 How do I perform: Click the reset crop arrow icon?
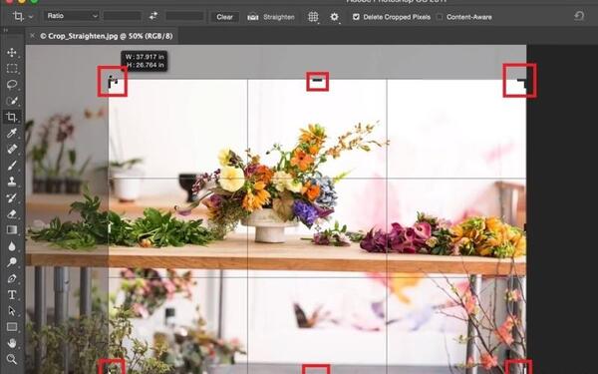coord(579,16)
